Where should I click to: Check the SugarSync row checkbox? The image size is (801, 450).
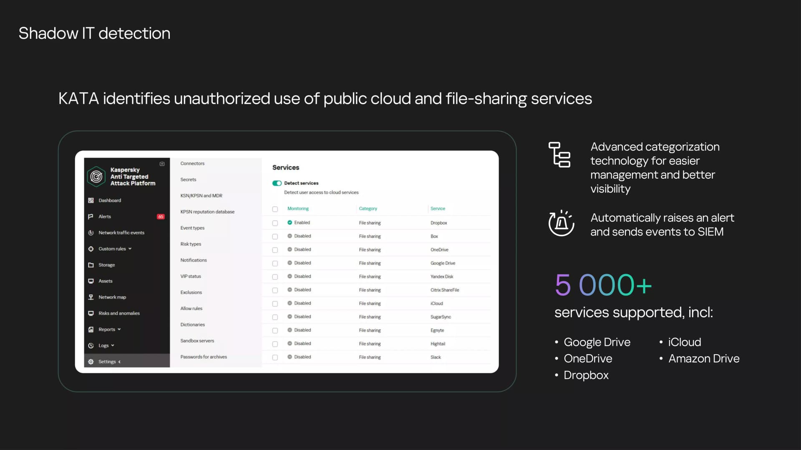point(275,317)
